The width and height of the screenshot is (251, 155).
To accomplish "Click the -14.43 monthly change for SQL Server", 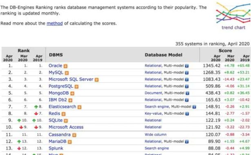I will tap(229, 80).
